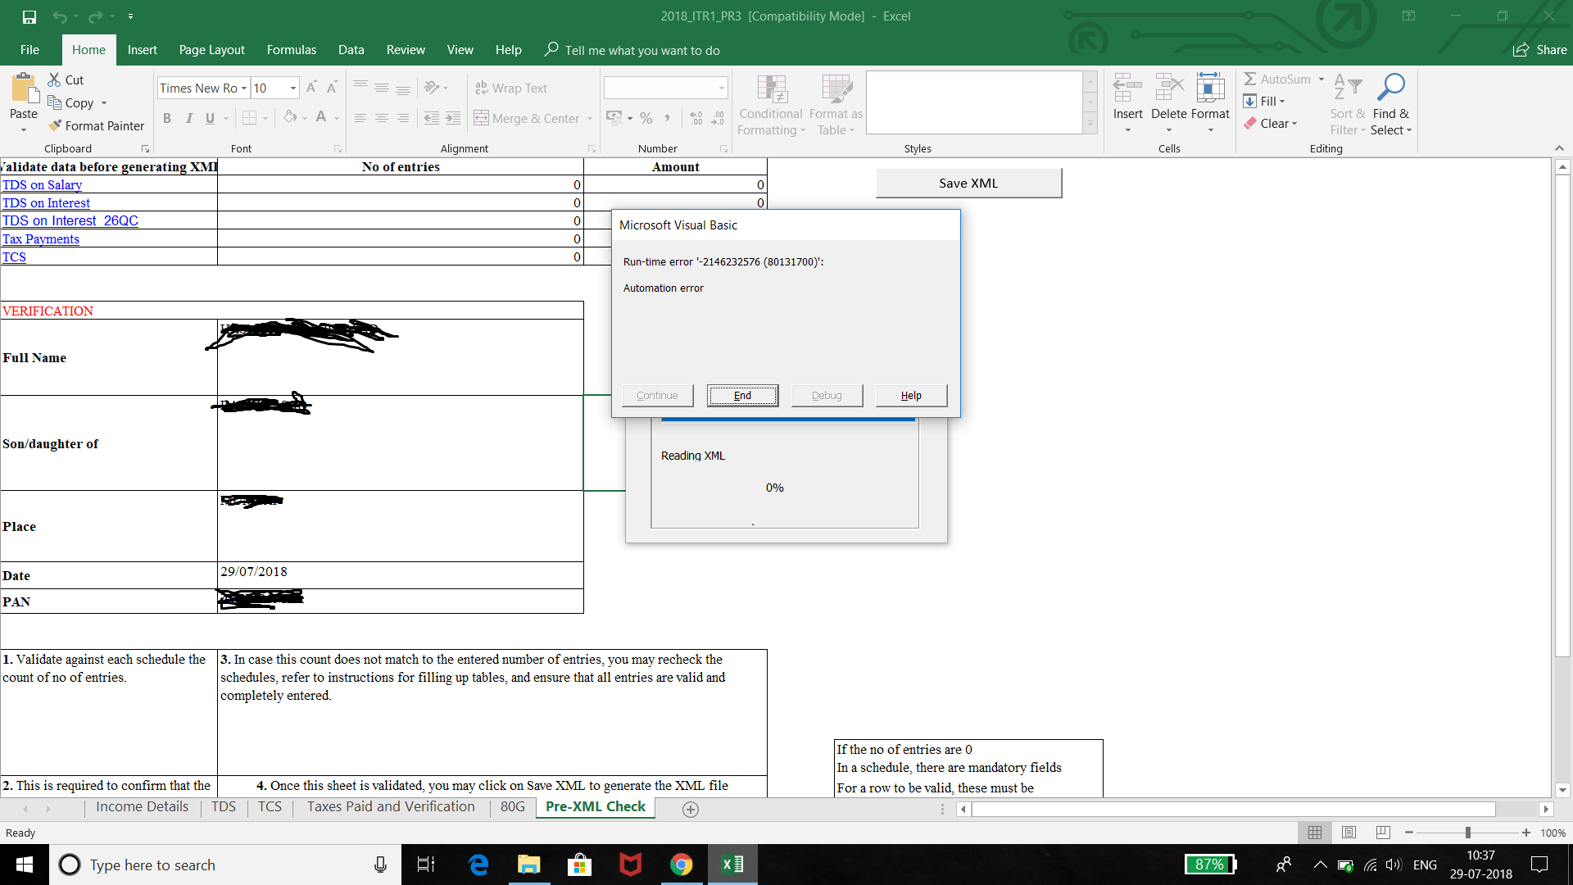The image size is (1573, 885).
Task: Switch to Page Layout view in status bar
Action: click(1349, 833)
